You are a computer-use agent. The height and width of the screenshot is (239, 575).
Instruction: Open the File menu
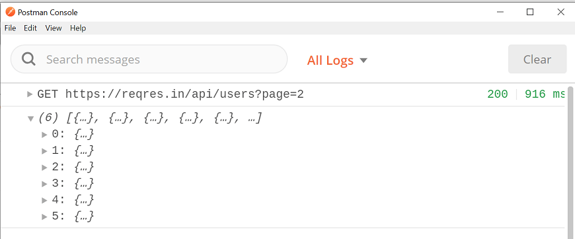(x=11, y=28)
